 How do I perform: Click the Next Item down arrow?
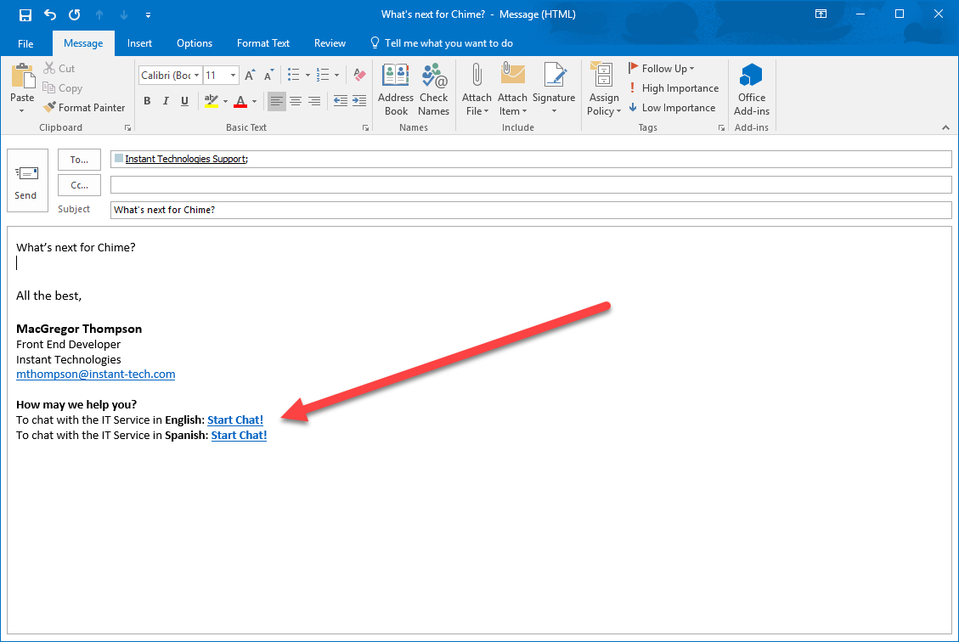point(124,14)
